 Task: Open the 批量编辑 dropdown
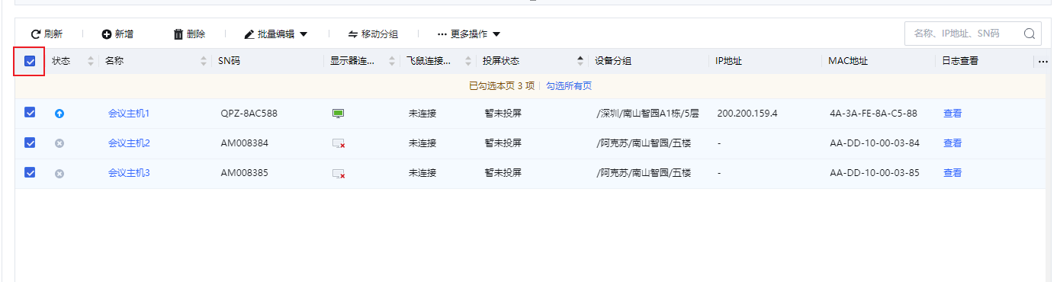point(275,34)
